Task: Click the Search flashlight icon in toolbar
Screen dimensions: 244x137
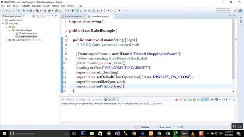Action: 65,11
